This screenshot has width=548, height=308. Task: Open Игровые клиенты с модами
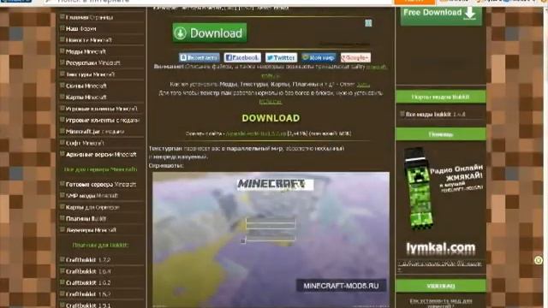103,120
